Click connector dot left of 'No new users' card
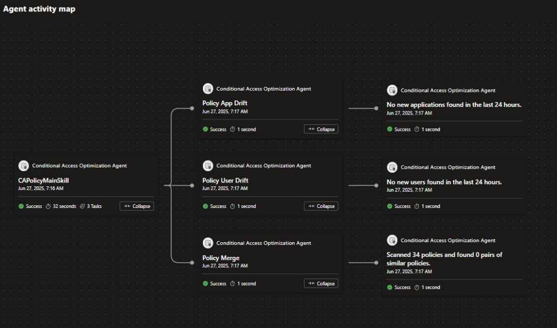The image size is (557, 328). pos(376,186)
